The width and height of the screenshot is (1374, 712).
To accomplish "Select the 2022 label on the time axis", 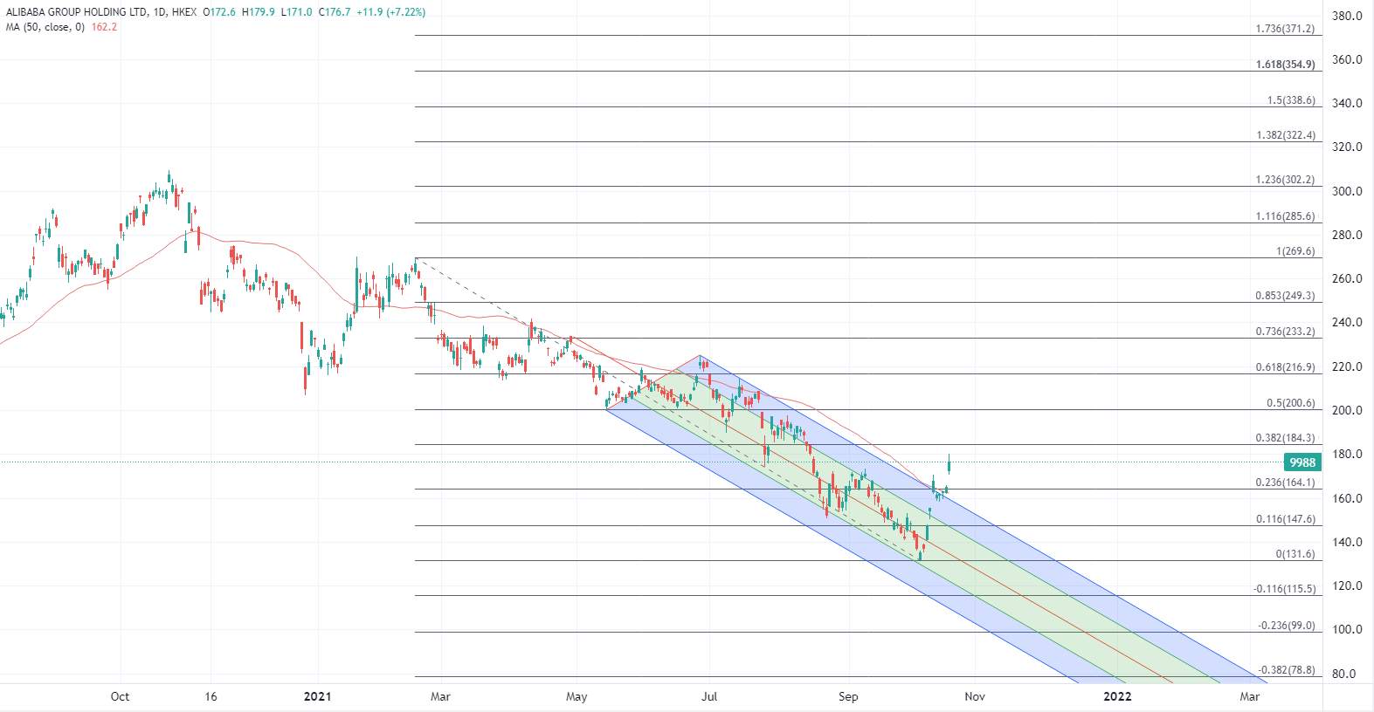I will (1117, 696).
